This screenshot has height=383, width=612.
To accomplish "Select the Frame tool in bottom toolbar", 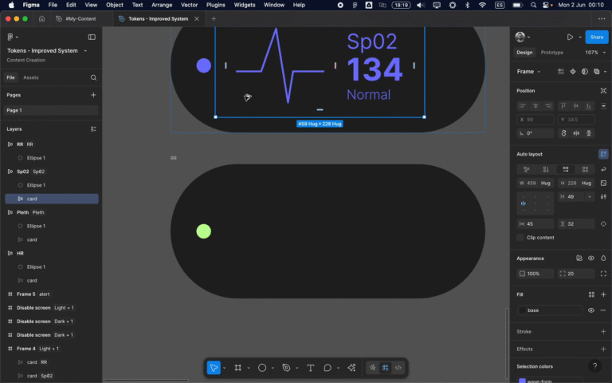I will point(237,368).
